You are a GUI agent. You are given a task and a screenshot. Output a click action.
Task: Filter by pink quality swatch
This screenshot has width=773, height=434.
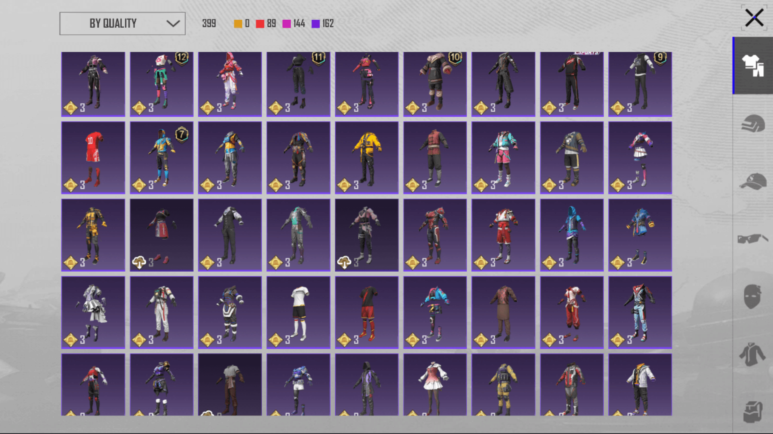287,24
